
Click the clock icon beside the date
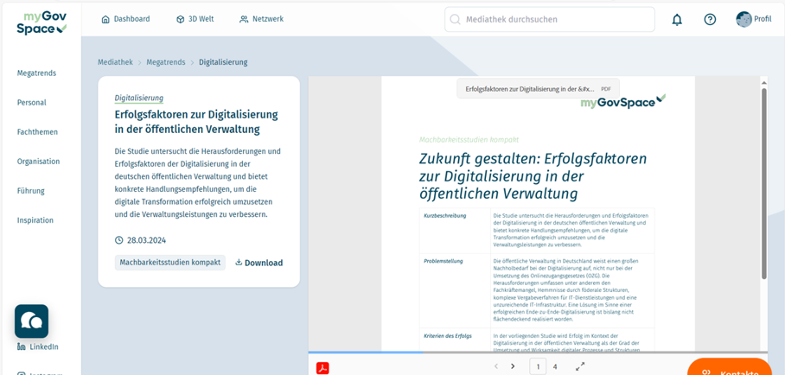click(118, 240)
